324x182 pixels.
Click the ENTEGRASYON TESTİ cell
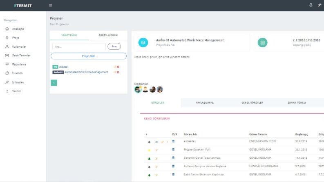coord(262,141)
